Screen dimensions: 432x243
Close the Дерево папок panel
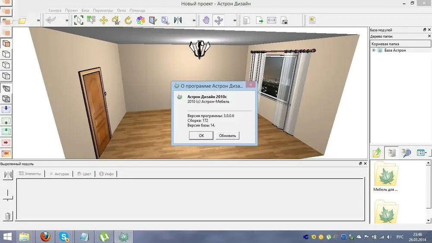coord(429,36)
